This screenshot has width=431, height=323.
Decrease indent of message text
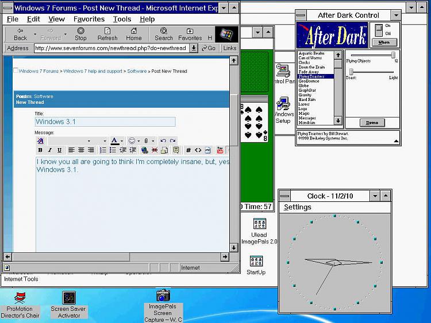click(123, 150)
